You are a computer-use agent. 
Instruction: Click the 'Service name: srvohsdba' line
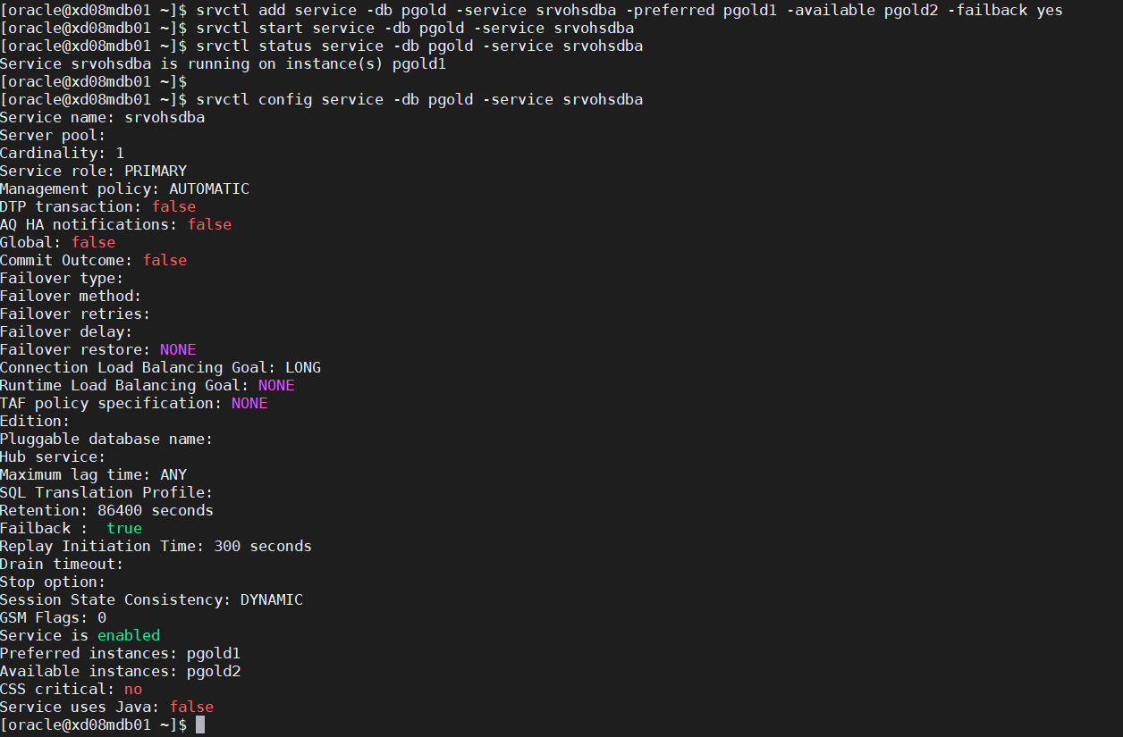(x=103, y=117)
